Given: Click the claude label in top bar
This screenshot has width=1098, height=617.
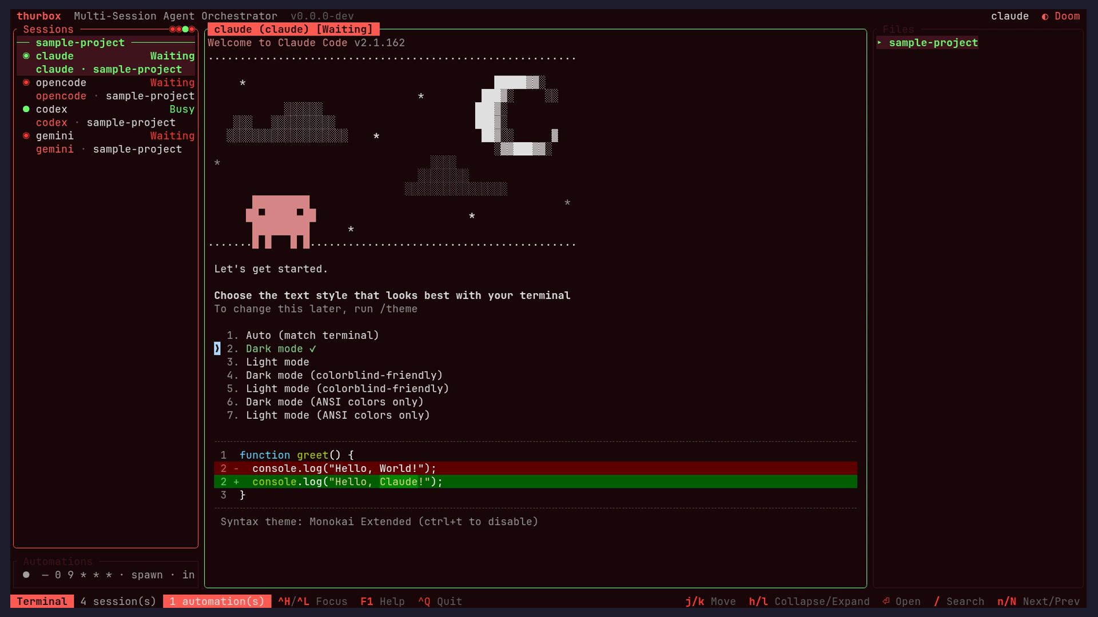Looking at the screenshot, I should [x=1010, y=16].
